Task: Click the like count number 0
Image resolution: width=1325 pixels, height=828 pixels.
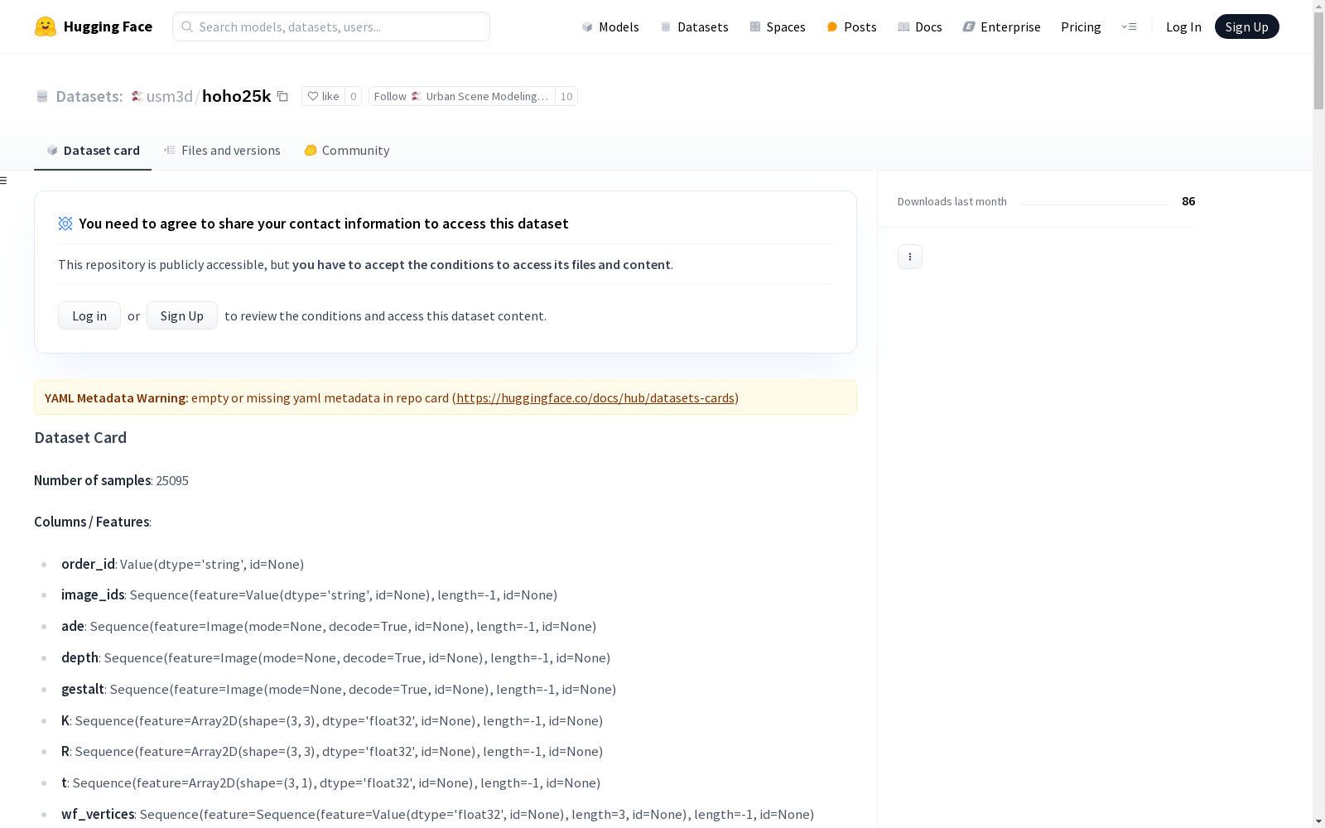Action: coord(354,96)
